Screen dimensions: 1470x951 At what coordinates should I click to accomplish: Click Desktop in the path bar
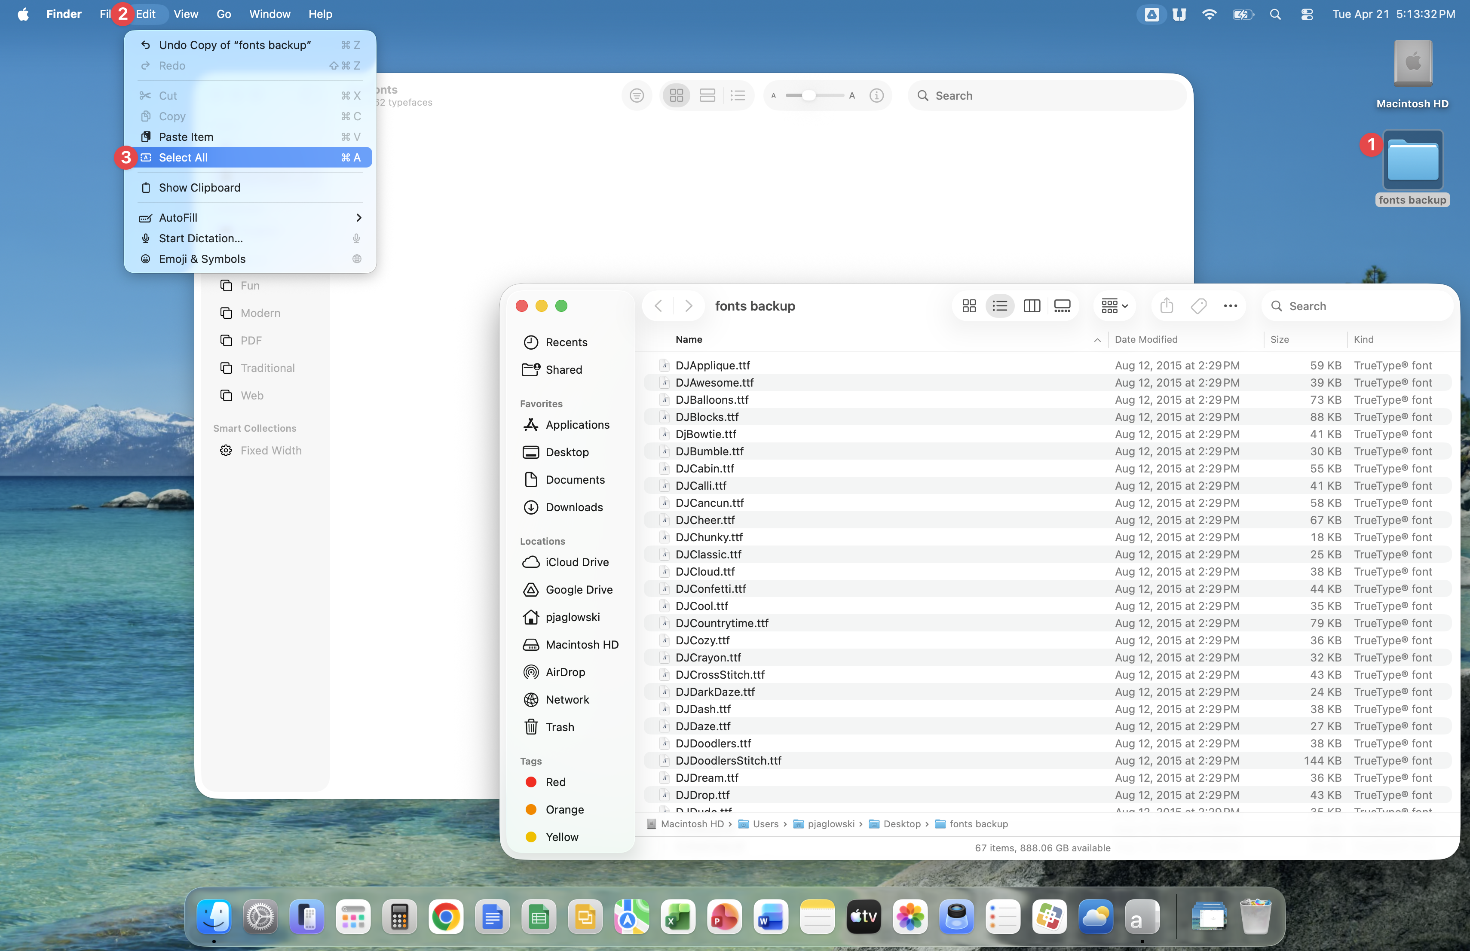[x=901, y=824]
